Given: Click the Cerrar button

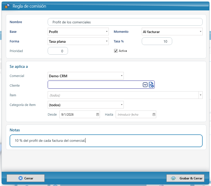Looking at the screenshot, I should 26,178.
